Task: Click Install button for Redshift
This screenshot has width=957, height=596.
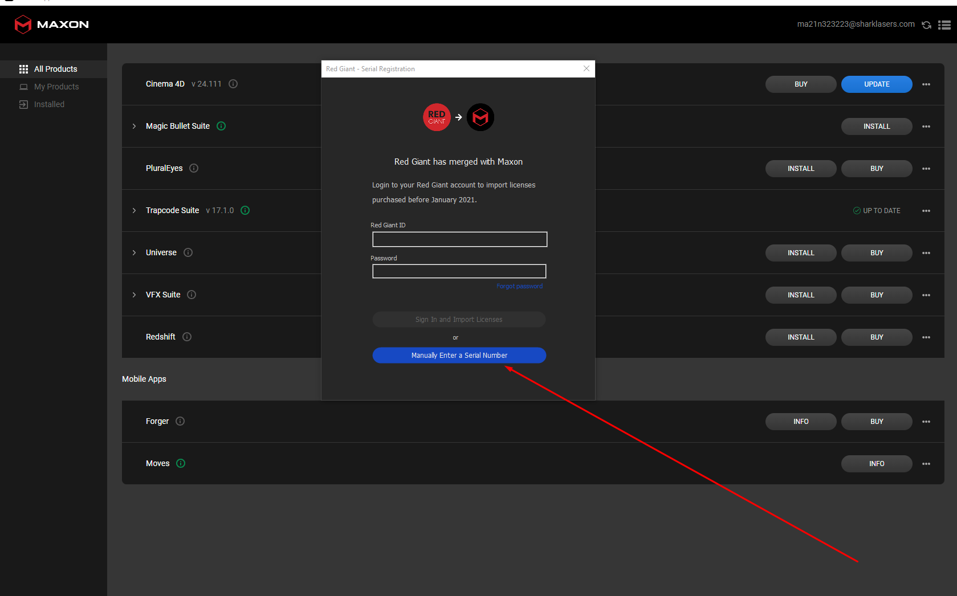Action: [x=801, y=337]
